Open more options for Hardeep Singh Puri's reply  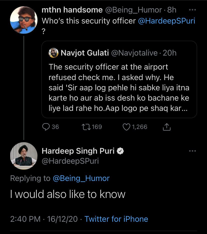192,151
